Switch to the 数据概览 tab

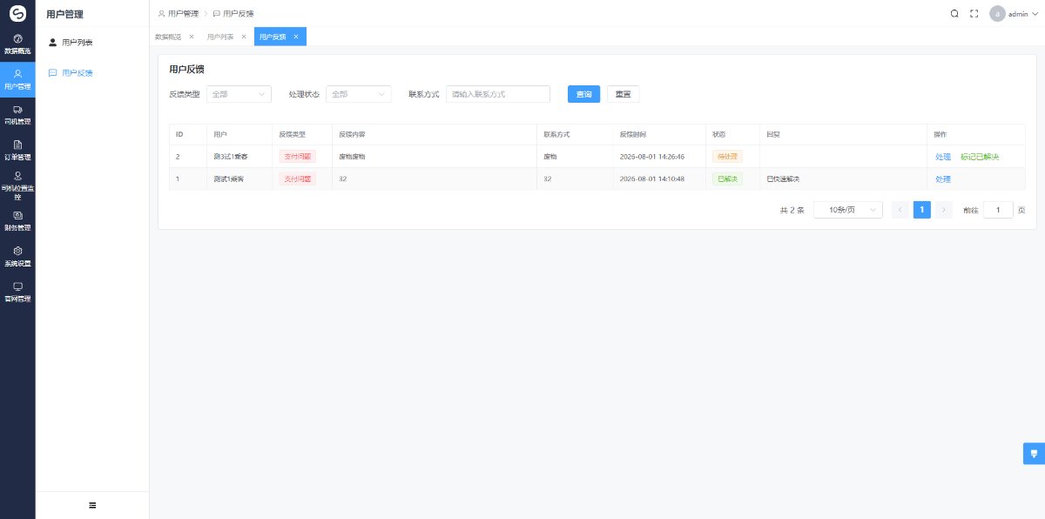pos(168,37)
